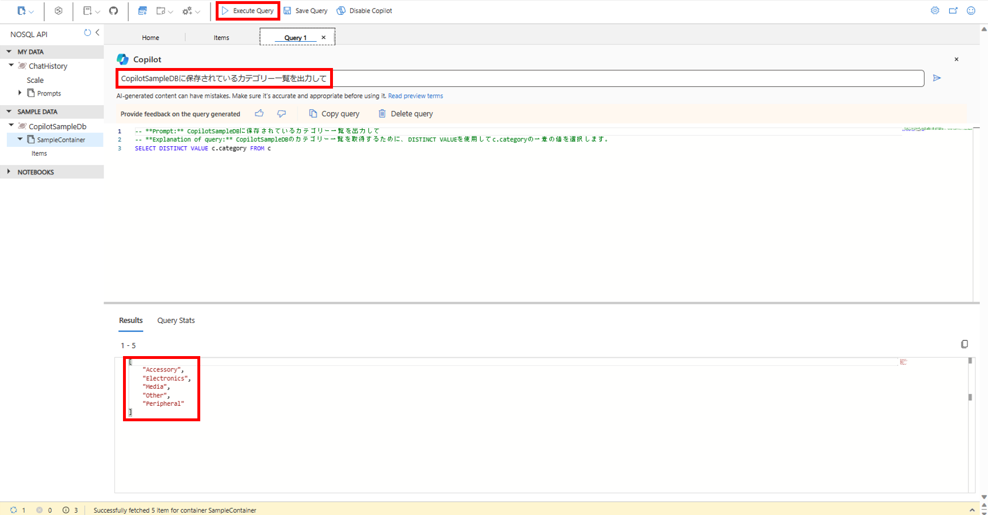
Task: Click the New Container icon in toolbar
Action: click(x=21, y=11)
